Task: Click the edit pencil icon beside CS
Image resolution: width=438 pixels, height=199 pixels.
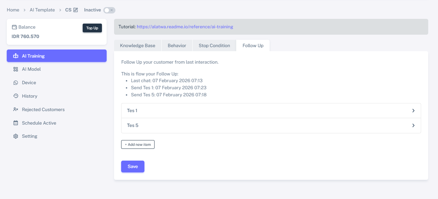Action: (76, 10)
